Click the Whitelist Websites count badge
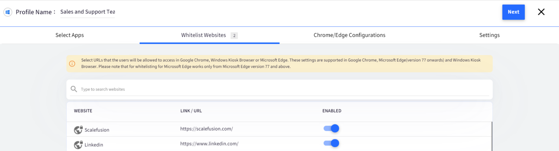Screen dimensions: 559x151 (x=234, y=35)
